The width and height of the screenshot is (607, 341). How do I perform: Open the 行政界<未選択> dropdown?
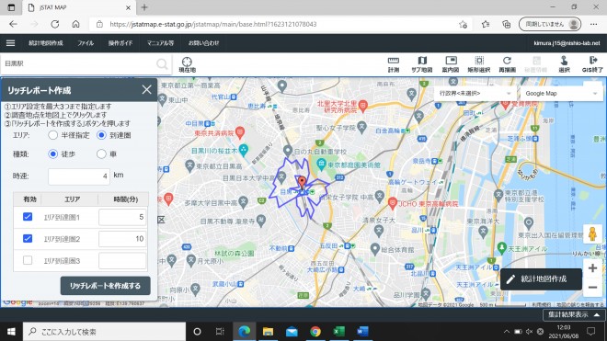pos(475,93)
